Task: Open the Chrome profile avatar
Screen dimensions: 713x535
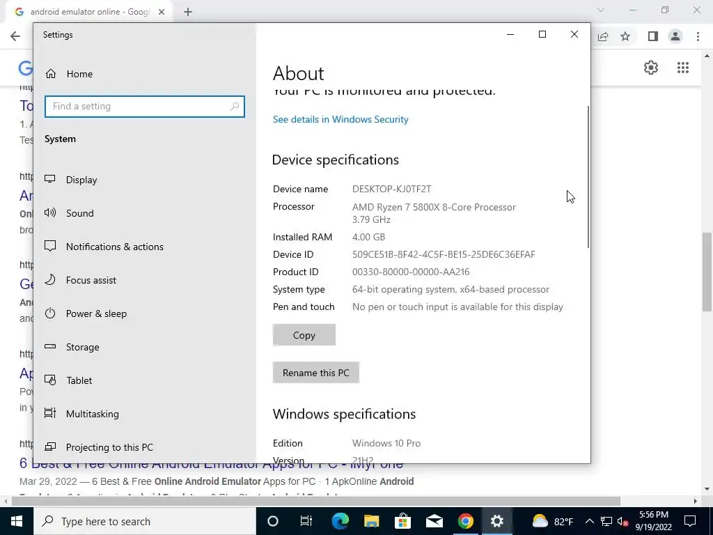Action: (x=675, y=36)
